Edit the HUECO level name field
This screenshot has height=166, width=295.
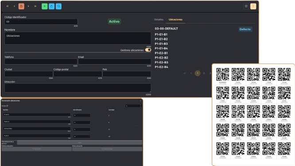pos(37,135)
